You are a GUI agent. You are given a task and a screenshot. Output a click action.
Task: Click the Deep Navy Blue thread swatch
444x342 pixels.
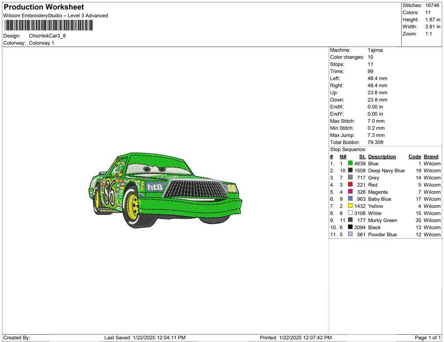click(350, 170)
